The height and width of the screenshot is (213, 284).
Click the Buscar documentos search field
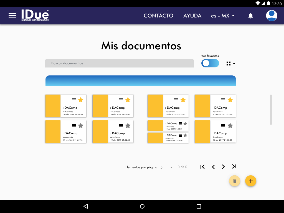119,63
